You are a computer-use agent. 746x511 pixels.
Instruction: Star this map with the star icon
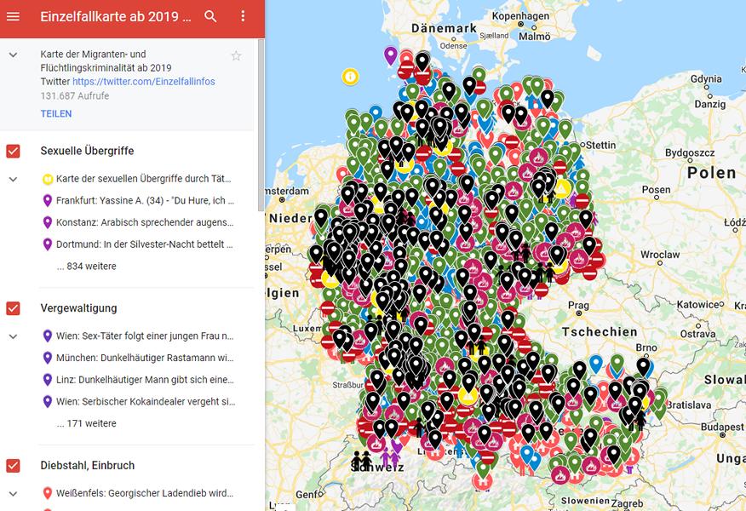coord(236,56)
